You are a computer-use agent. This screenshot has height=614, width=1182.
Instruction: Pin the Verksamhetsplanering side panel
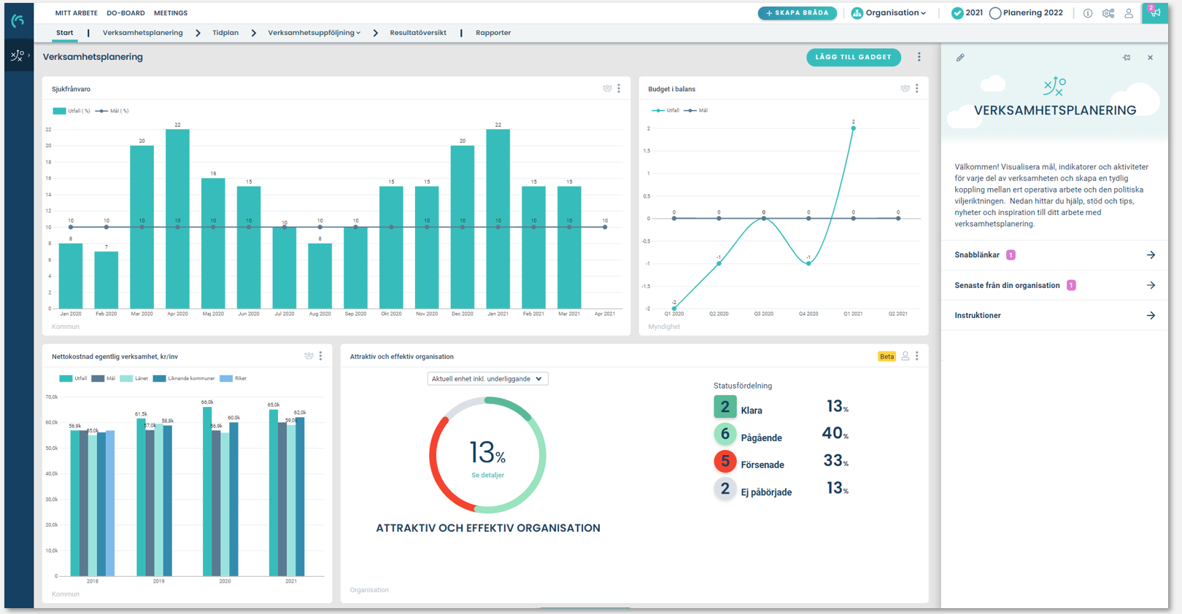(1127, 58)
